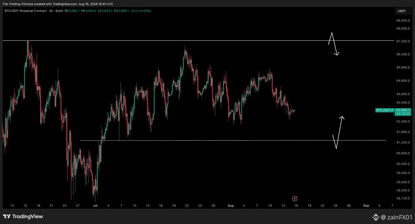
Task: Click the 58,125.0 price axis label
Action: (x=403, y=198)
